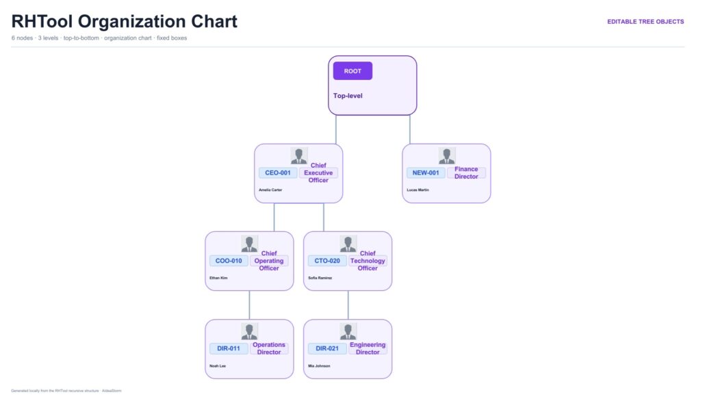Select the Finance Director title label
The height and width of the screenshot is (399, 701).
[466, 173]
